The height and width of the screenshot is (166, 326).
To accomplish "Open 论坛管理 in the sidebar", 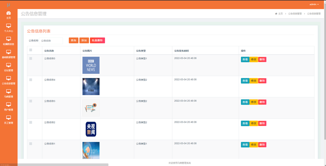I will [8, 68].
